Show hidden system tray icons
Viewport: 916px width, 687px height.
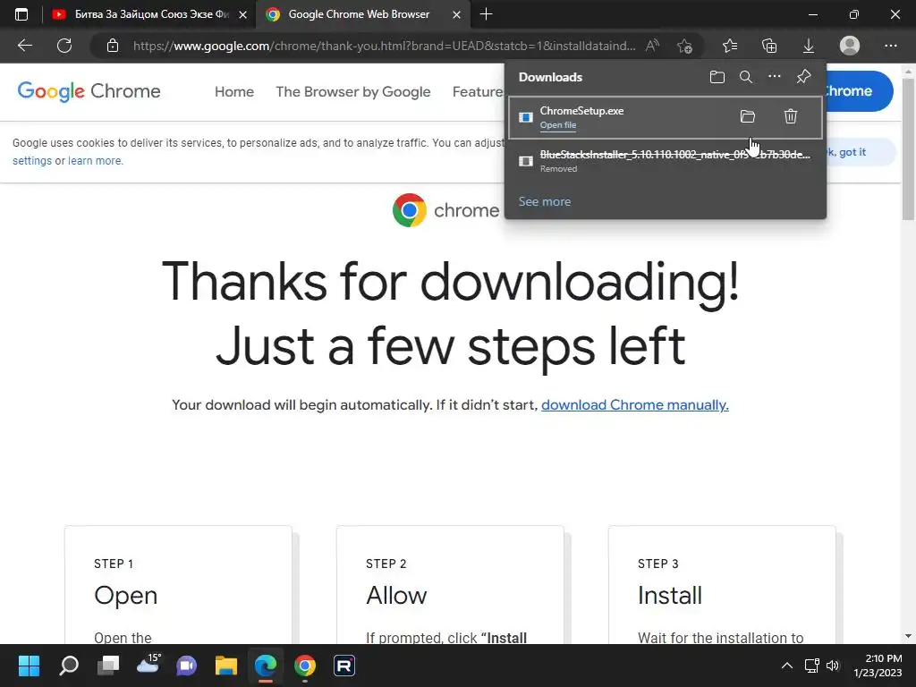[787, 666]
